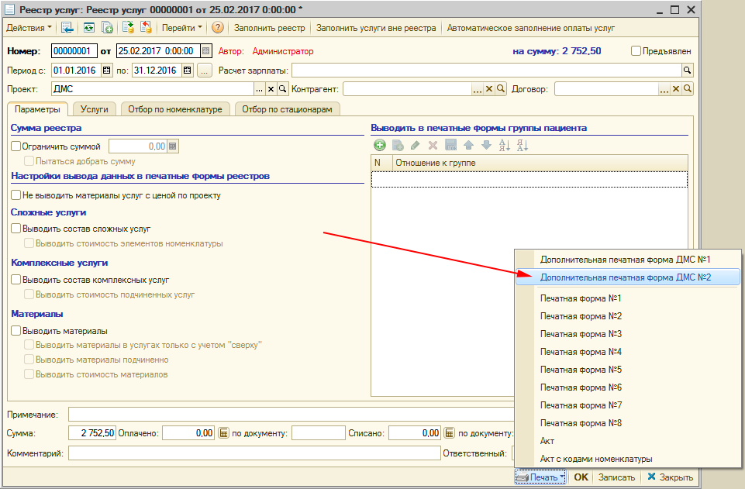Viewport: 745px width, 489px height.
Task: Sort the group list descending Я-А
Action: (522, 145)
